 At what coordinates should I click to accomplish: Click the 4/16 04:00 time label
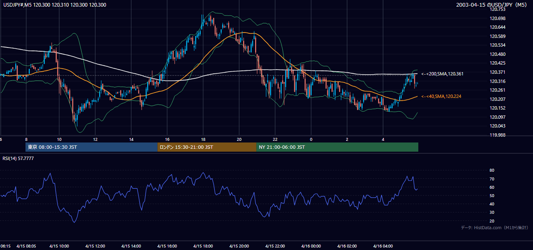(383, 246)
